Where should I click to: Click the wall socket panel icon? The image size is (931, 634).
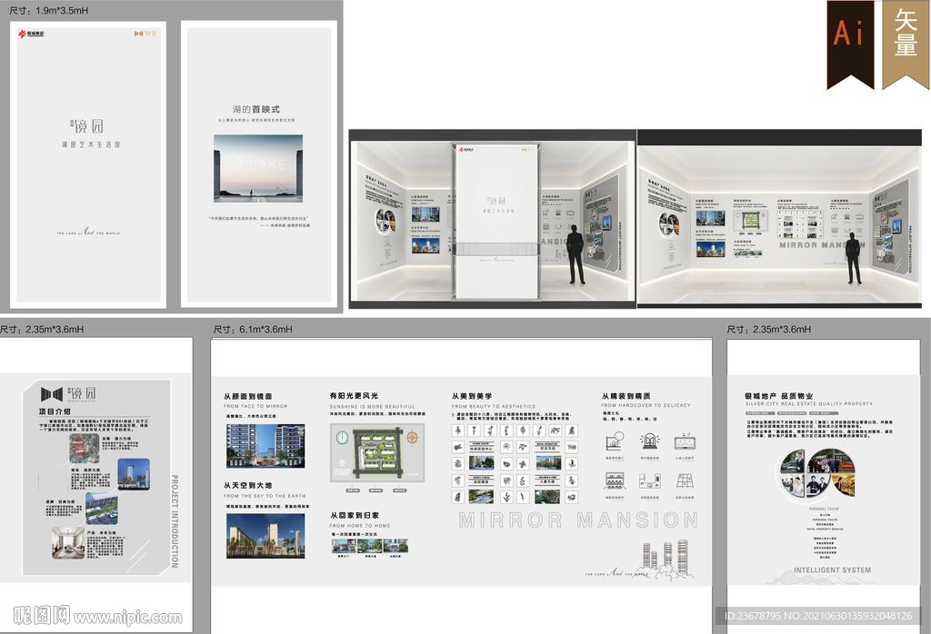pos(685,441)
